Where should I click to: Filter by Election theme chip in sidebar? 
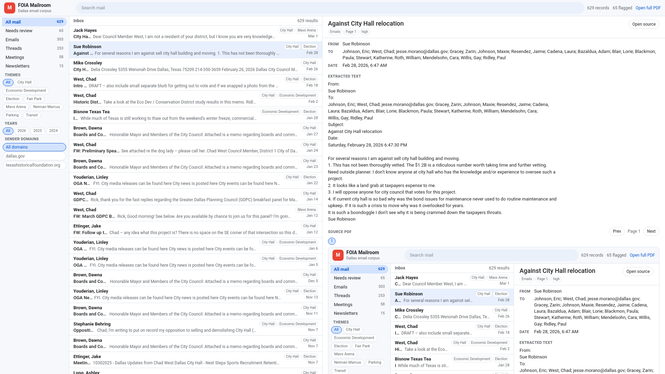[x=12, y=99]
